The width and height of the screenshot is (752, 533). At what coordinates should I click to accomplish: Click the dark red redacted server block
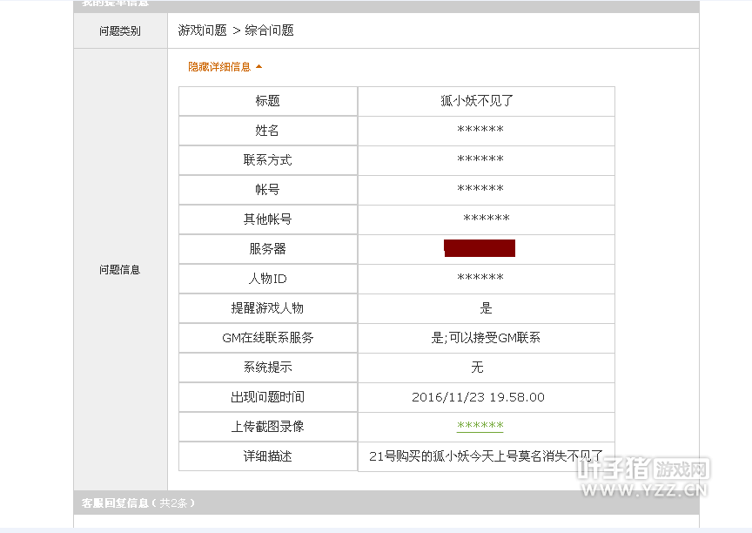pyautogui.click(x=480, y=248)
